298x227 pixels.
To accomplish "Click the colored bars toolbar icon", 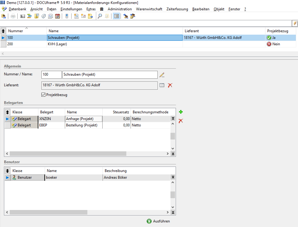I will 30,16.
